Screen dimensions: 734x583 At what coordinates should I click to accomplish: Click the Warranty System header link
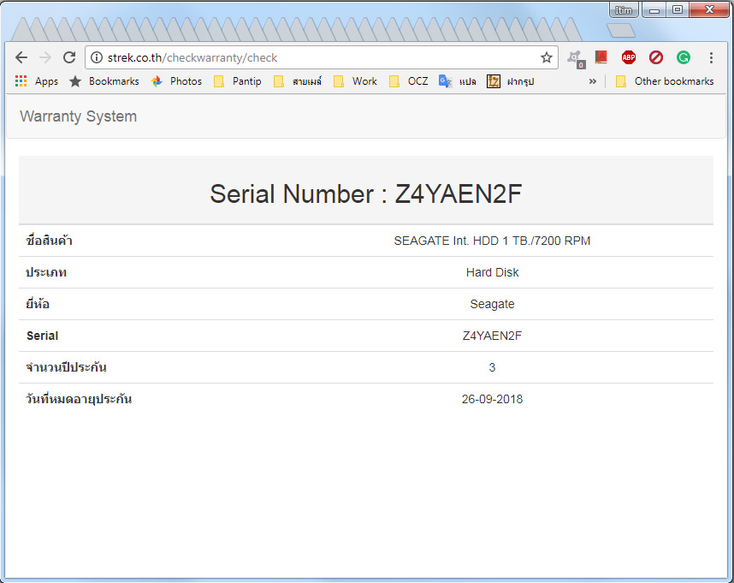tap(78, 116)
